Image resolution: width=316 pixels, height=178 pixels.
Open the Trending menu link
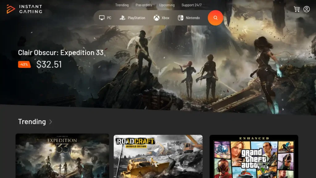point(122,5)
